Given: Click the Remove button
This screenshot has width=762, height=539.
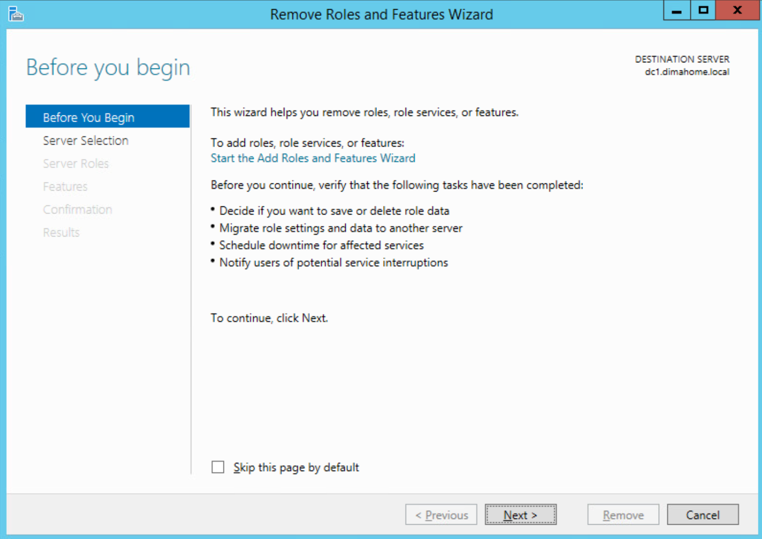Looking at the screenshot, I should pos(622,514).
